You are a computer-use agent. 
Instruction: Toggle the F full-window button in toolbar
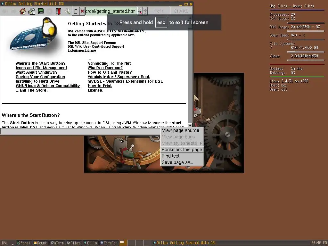76,11
